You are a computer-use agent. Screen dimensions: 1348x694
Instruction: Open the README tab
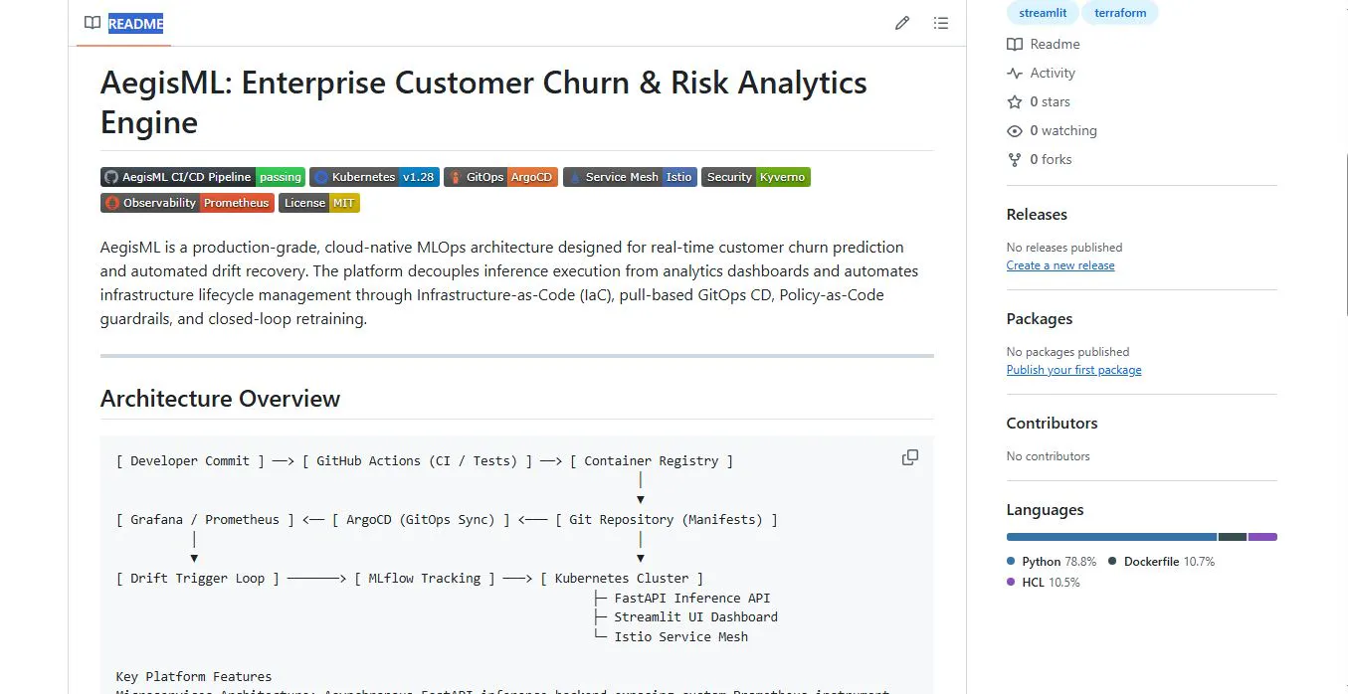click(x=124, y=23)
